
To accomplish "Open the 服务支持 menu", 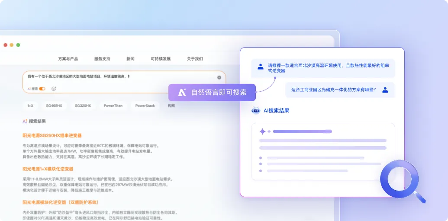I will tap(102, 59).
